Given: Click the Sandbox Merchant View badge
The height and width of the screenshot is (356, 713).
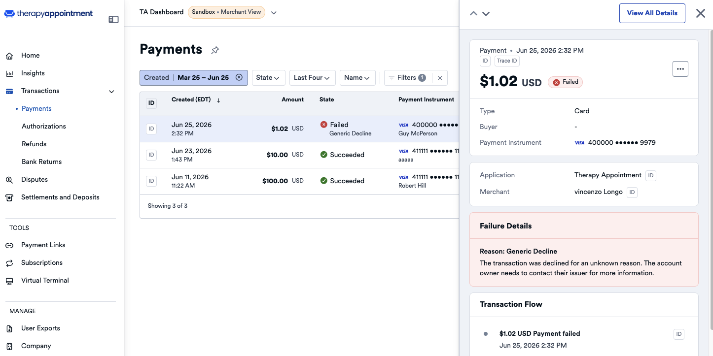Looking at the screenshot, I should pos(226,12).
